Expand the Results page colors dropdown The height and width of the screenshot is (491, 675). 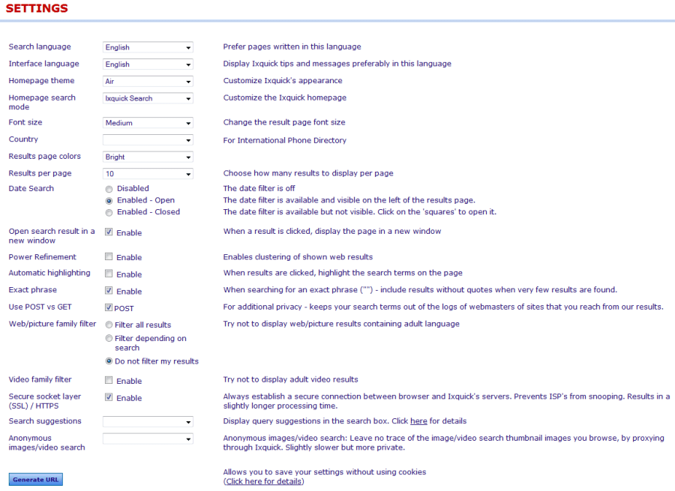click(x=148, y=157)
